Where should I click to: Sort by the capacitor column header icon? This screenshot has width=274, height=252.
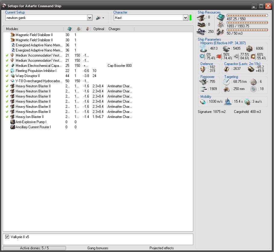(x=87, y=29)
